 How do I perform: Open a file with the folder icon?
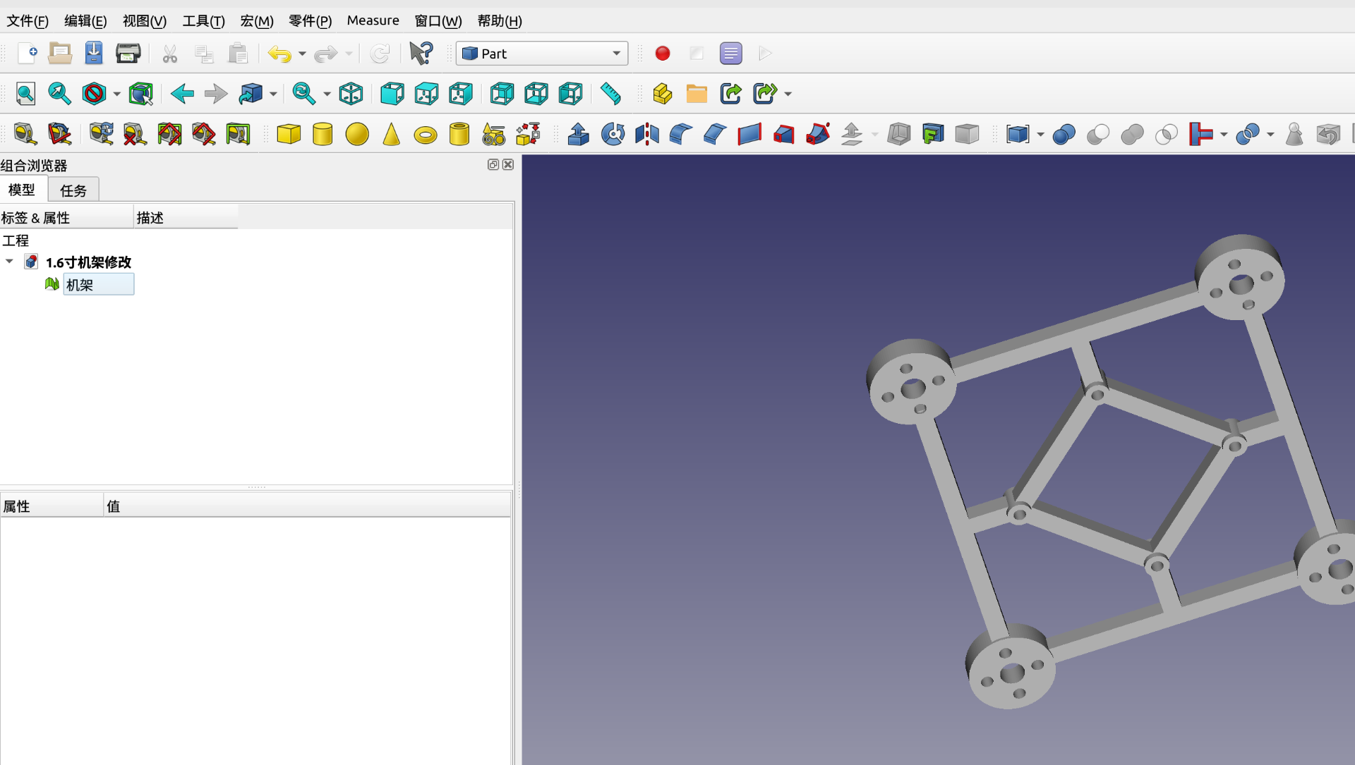(x=60, y=54)
